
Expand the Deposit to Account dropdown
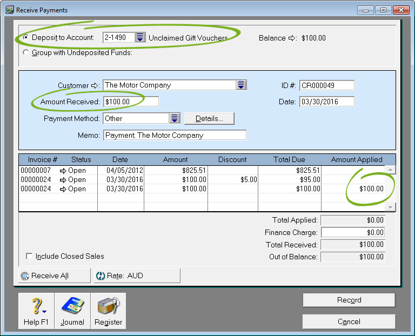[x=140, y=37]
